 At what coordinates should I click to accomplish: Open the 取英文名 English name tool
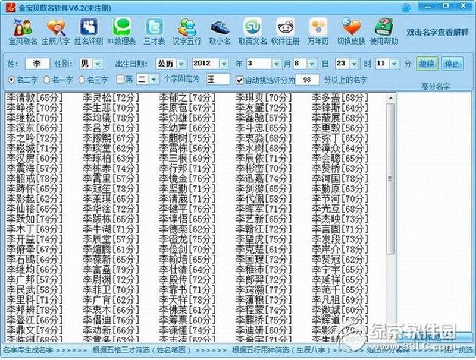pyautogui.click(x=252, y=31)
